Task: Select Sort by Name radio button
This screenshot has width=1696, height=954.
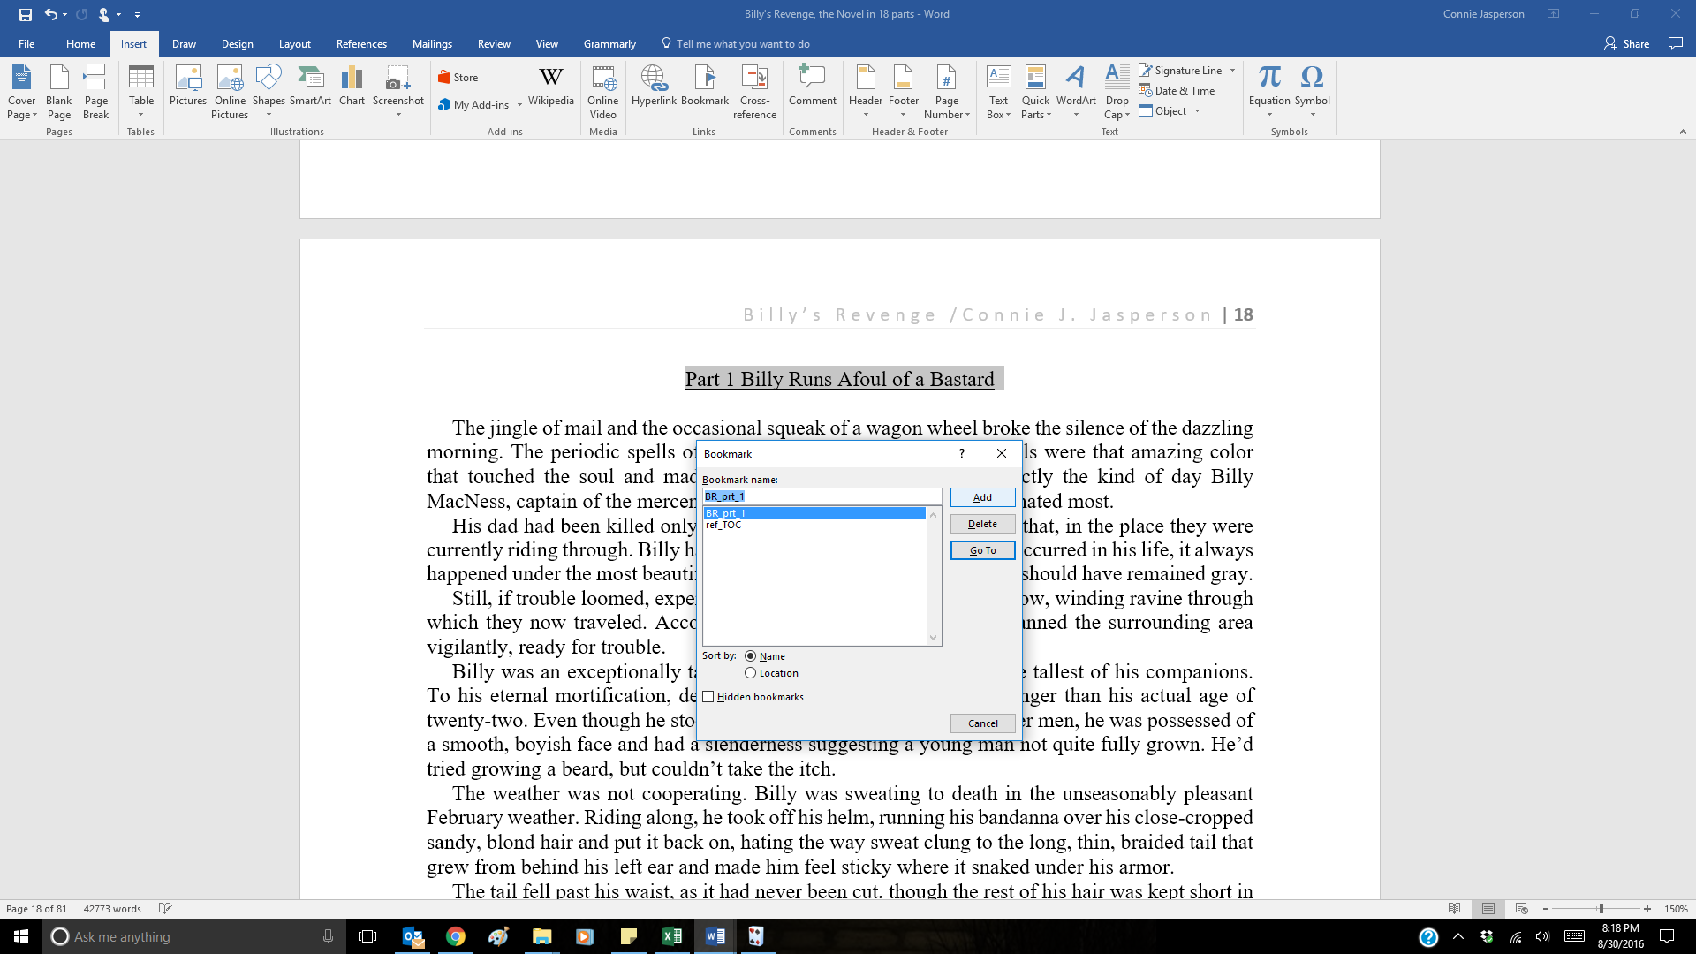Action: point(751,656)
